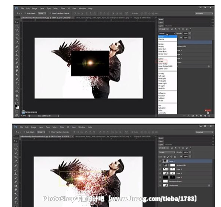
Task: Click foreground color swatch in upper window
Action: click(x=16, y=106)
